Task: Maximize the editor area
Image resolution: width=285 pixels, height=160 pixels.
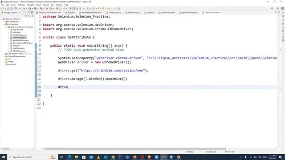Action: (x=279, y=12)
